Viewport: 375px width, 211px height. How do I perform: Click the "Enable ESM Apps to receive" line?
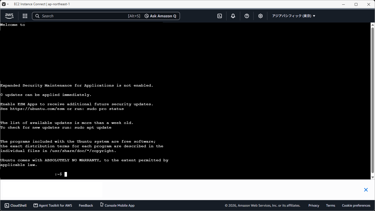[77, 104]
